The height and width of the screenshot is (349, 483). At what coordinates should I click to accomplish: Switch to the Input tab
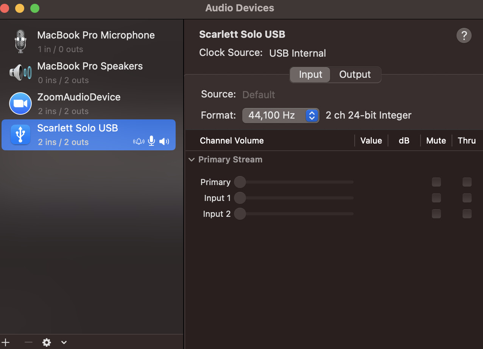pos(310,74)
